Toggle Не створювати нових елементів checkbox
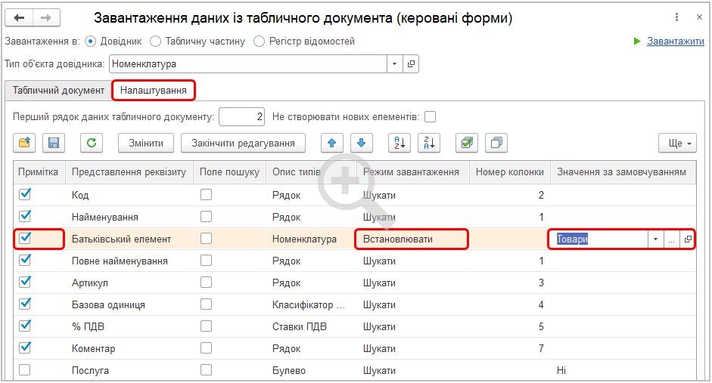 [430, 117]
